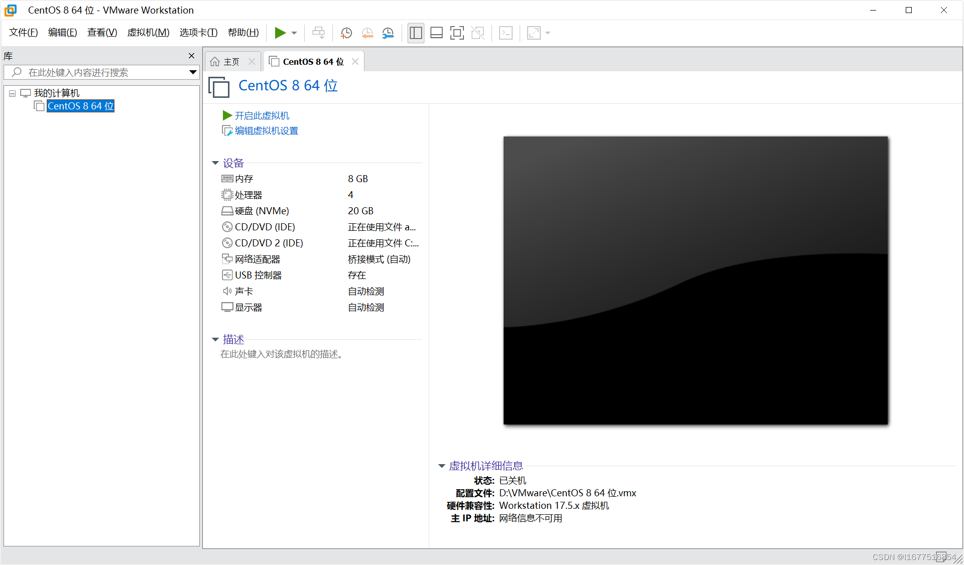Viewport: 964px width, 565px height.
Task: Click the stretch guest display icon
Action: coord(534,33)
